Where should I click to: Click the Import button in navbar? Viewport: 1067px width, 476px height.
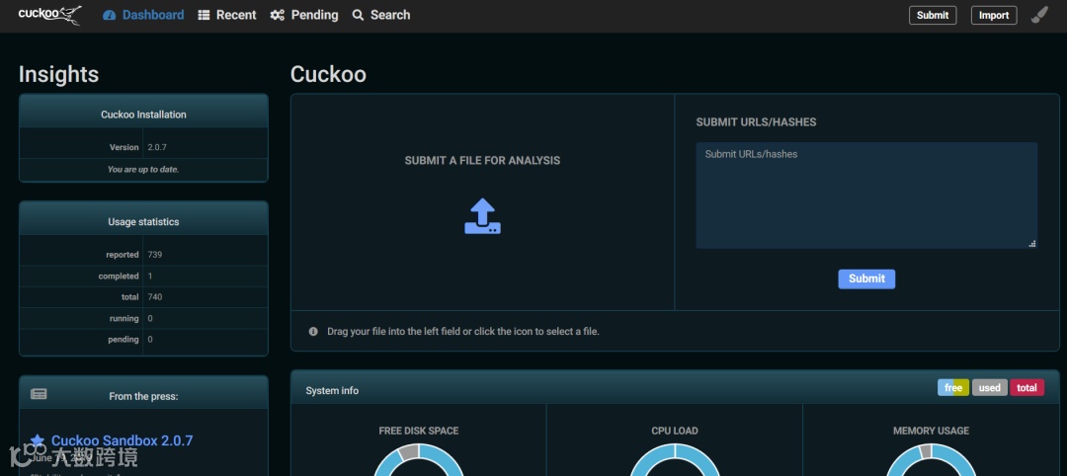994,15
